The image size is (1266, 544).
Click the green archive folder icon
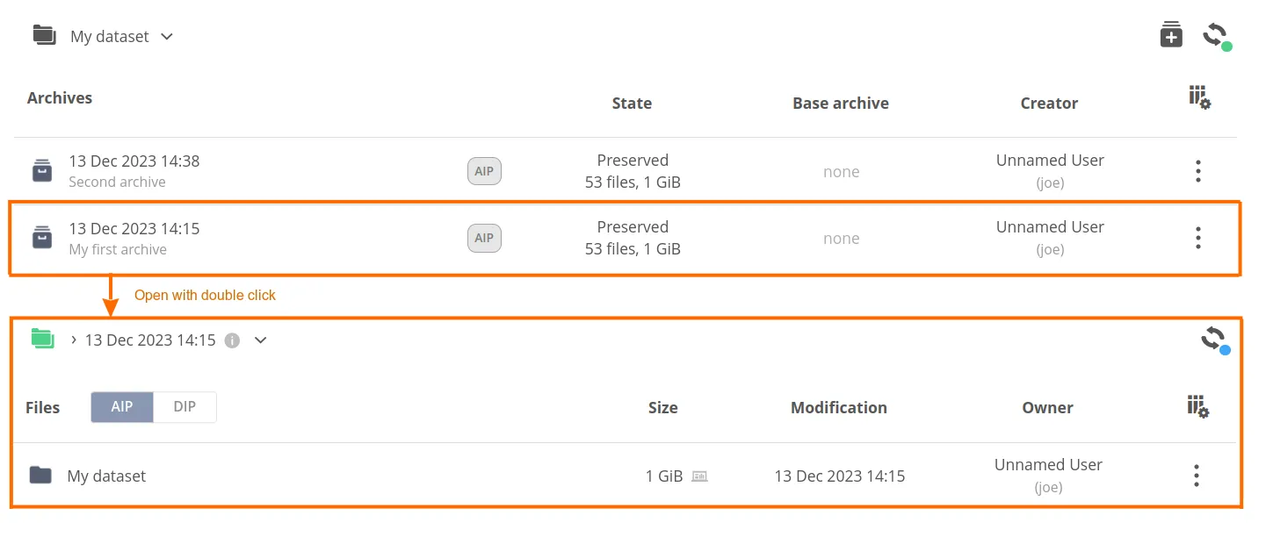(x=42, y=339)
